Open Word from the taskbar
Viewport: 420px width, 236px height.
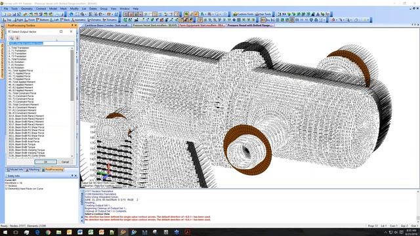80,232
